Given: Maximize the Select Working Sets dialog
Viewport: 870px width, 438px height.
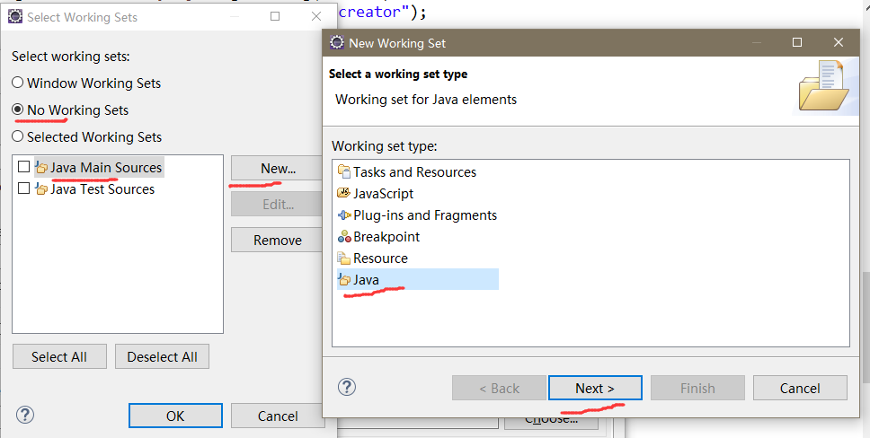Looking at the screenshot, I should click(275, 17).
